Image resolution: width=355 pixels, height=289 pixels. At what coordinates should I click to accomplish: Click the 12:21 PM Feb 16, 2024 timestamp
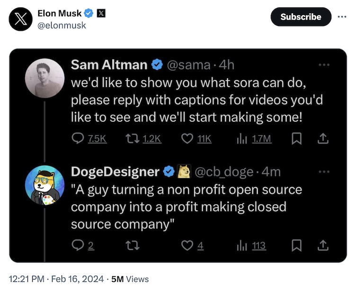(58, 279)
